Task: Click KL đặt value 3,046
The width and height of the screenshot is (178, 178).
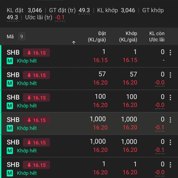Action: coord(35,10)
